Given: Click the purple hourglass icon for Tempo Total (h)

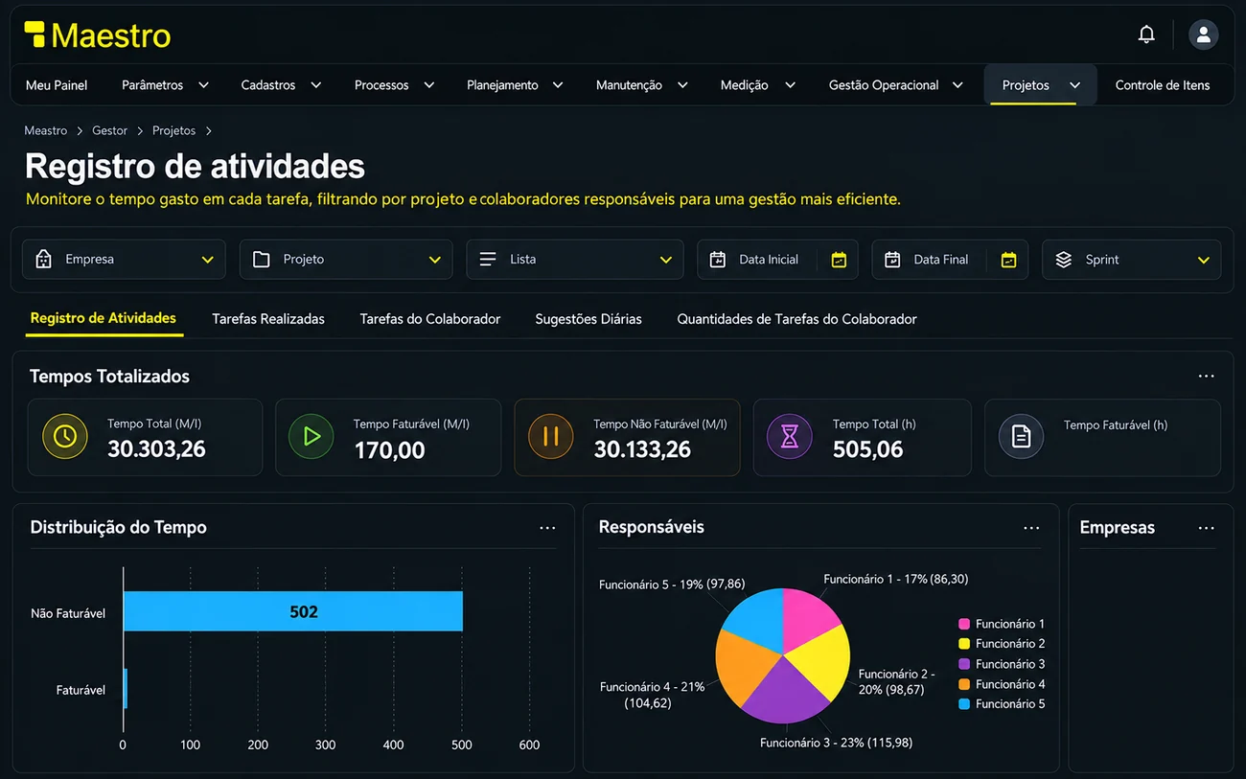Looking at the screenshot, I should click(790, 437).
